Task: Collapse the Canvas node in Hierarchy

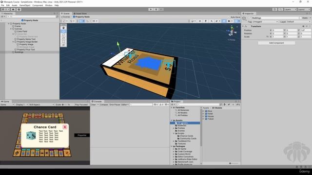Action: [11, 29]
